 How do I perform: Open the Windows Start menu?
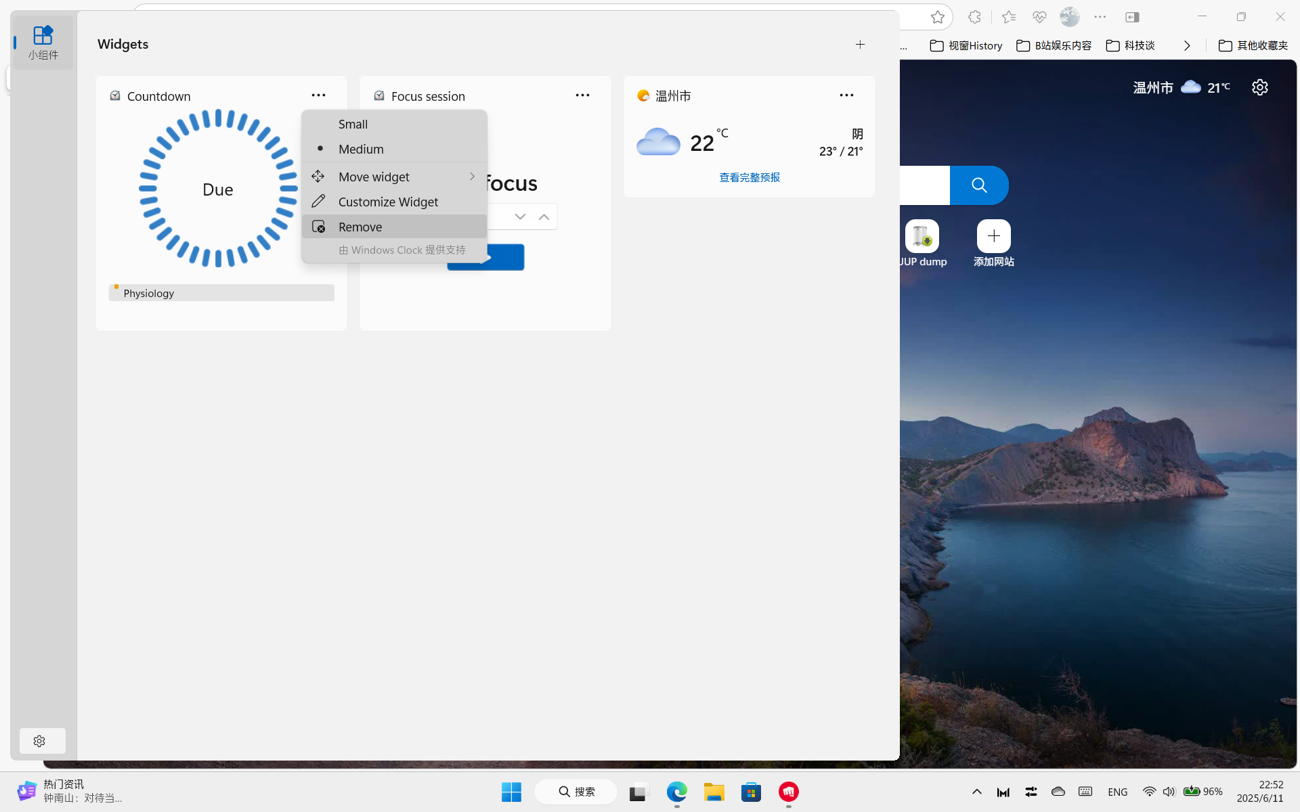pyautogui.click(x=511, y=792)
